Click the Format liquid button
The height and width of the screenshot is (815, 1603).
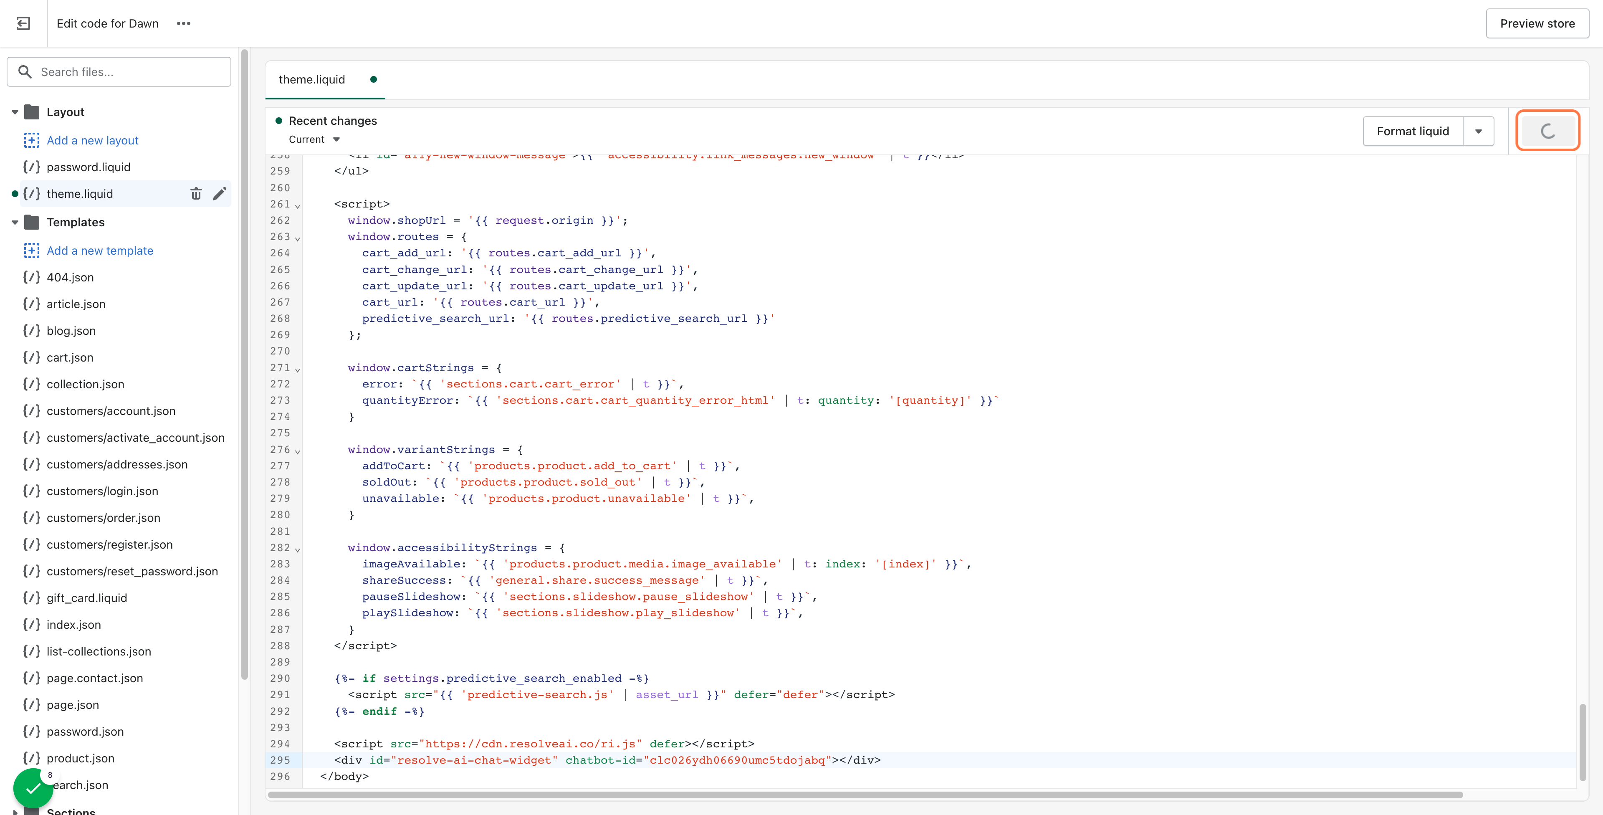coord(1413,132)
